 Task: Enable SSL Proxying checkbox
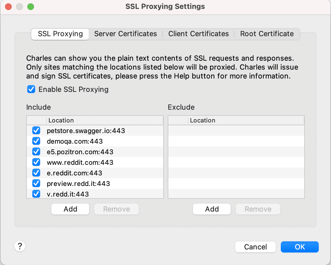click(31, 89)
